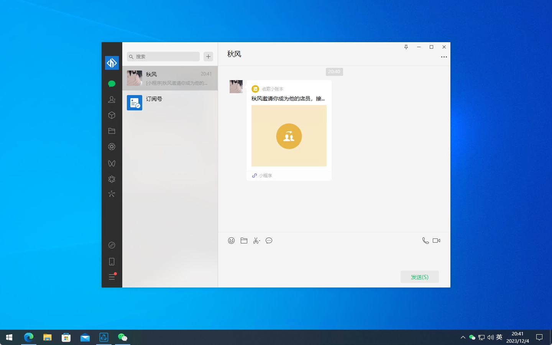Open the chat history bubble icon

(x=269, y=241)
